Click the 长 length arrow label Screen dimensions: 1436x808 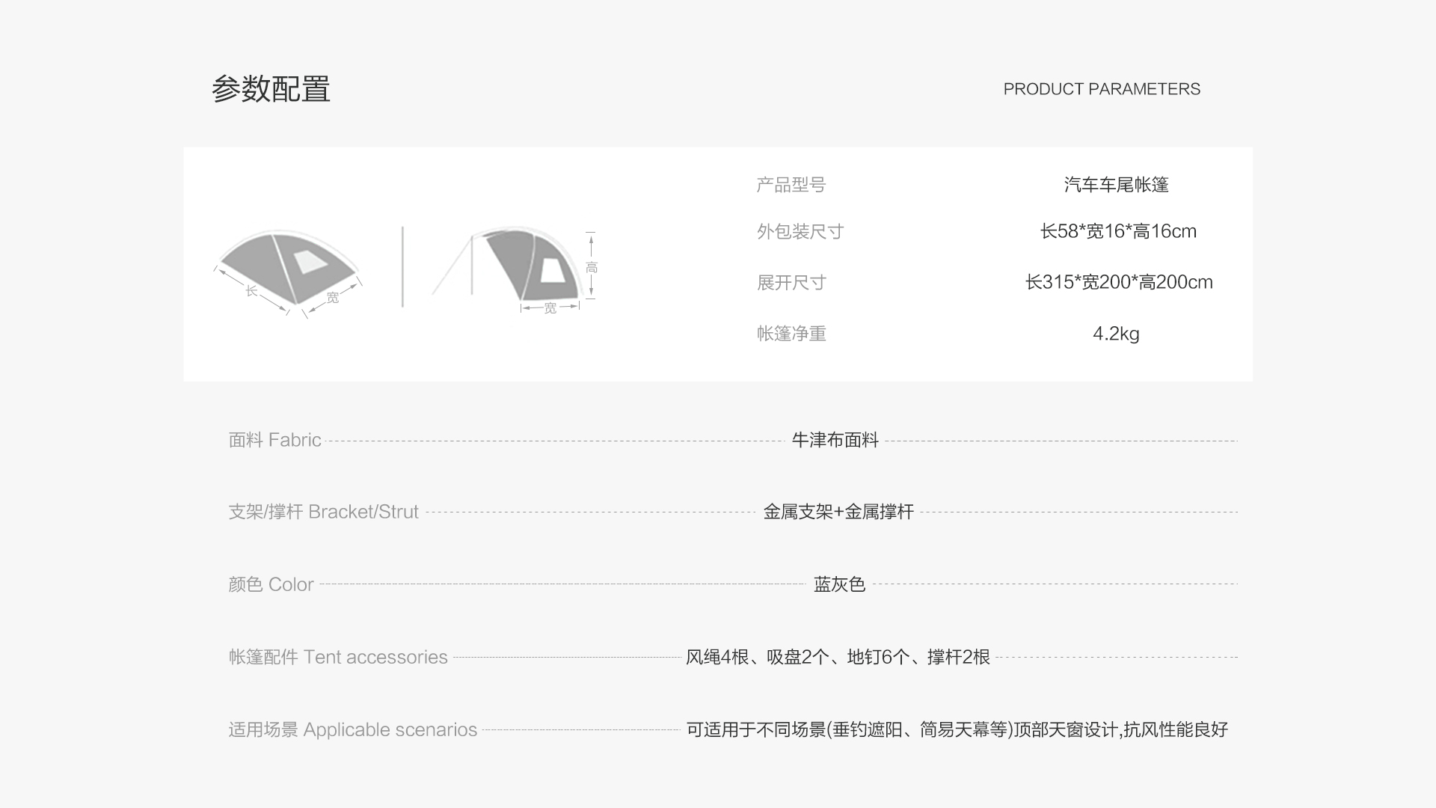(252, 291)
